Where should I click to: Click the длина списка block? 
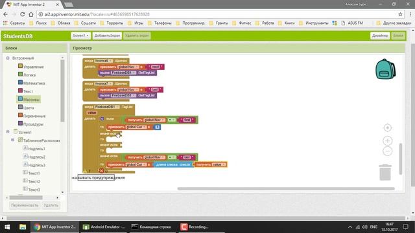click(173, 164)
